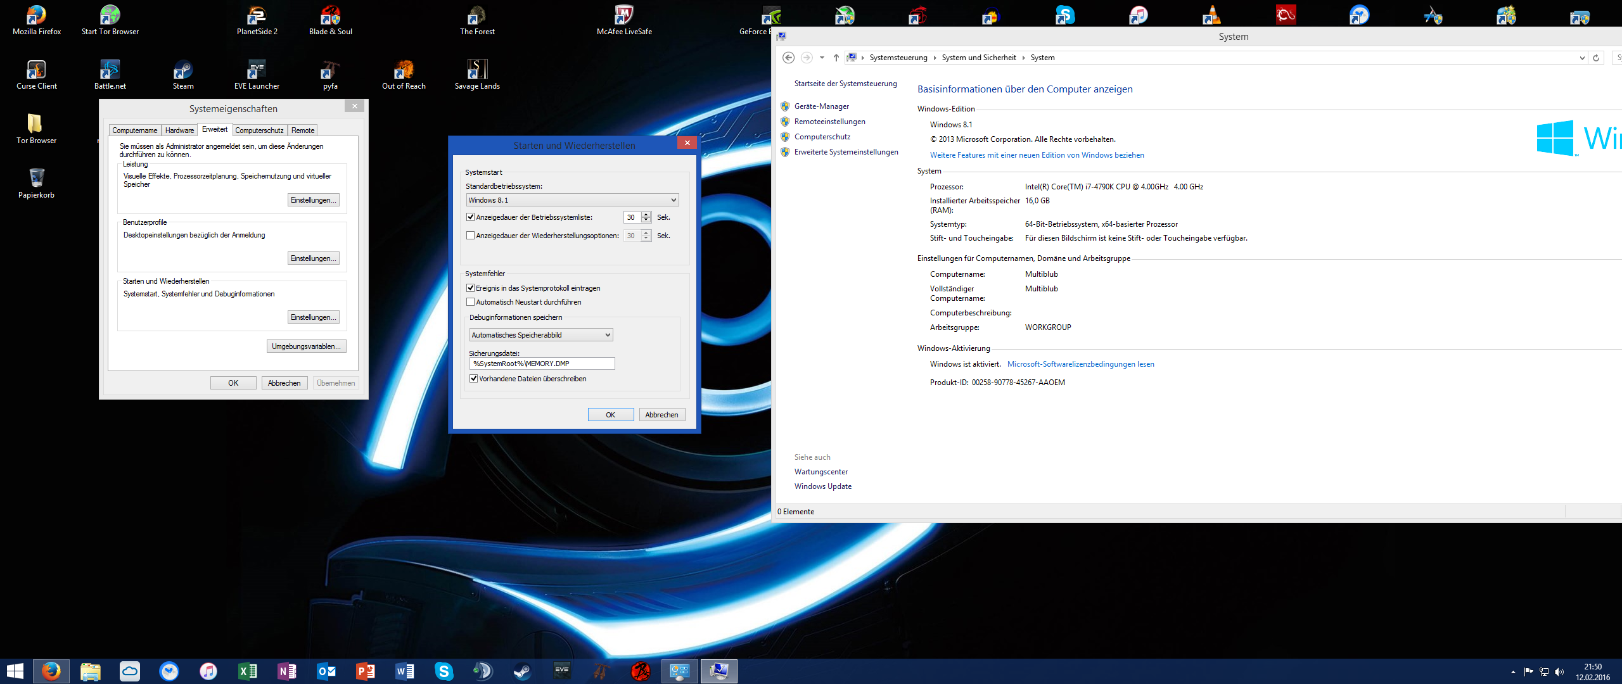This screenshot has height=684, width=1622.
Task: Expand the address bar history dropdown arrow
Action: (1582, 58)
